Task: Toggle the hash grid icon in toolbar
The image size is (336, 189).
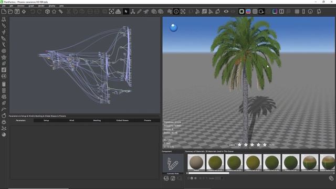Action: click(297, 12)
